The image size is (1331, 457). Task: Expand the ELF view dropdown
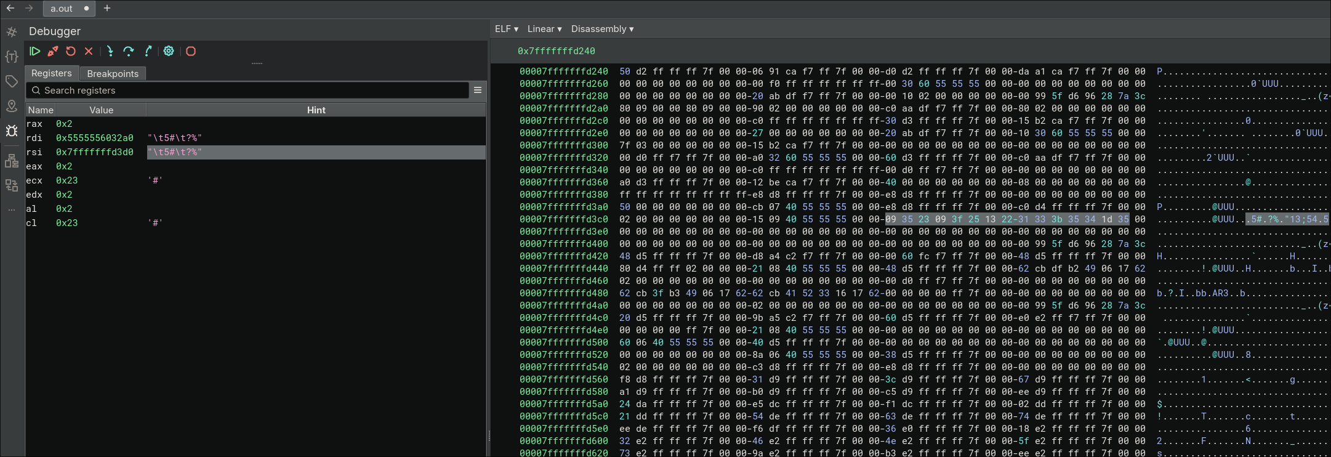506,29
